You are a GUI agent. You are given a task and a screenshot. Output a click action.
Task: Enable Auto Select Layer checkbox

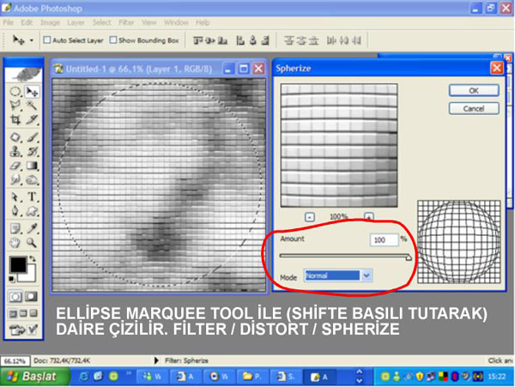pyautogui.click(x=47, y=40)
